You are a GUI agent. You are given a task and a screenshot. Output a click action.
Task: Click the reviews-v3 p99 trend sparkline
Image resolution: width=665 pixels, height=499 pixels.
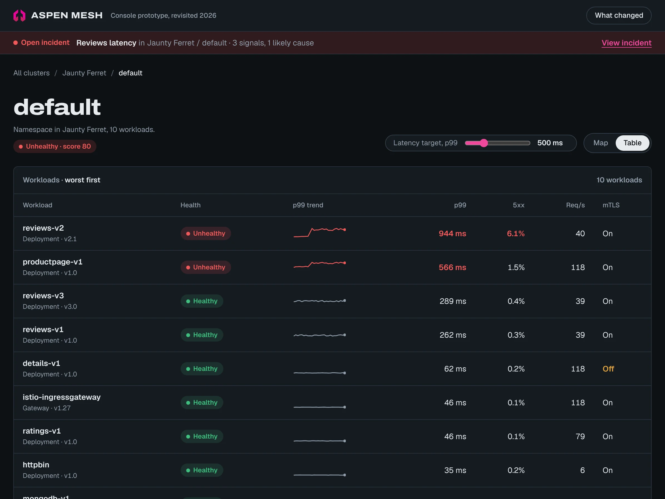point(319,301)
